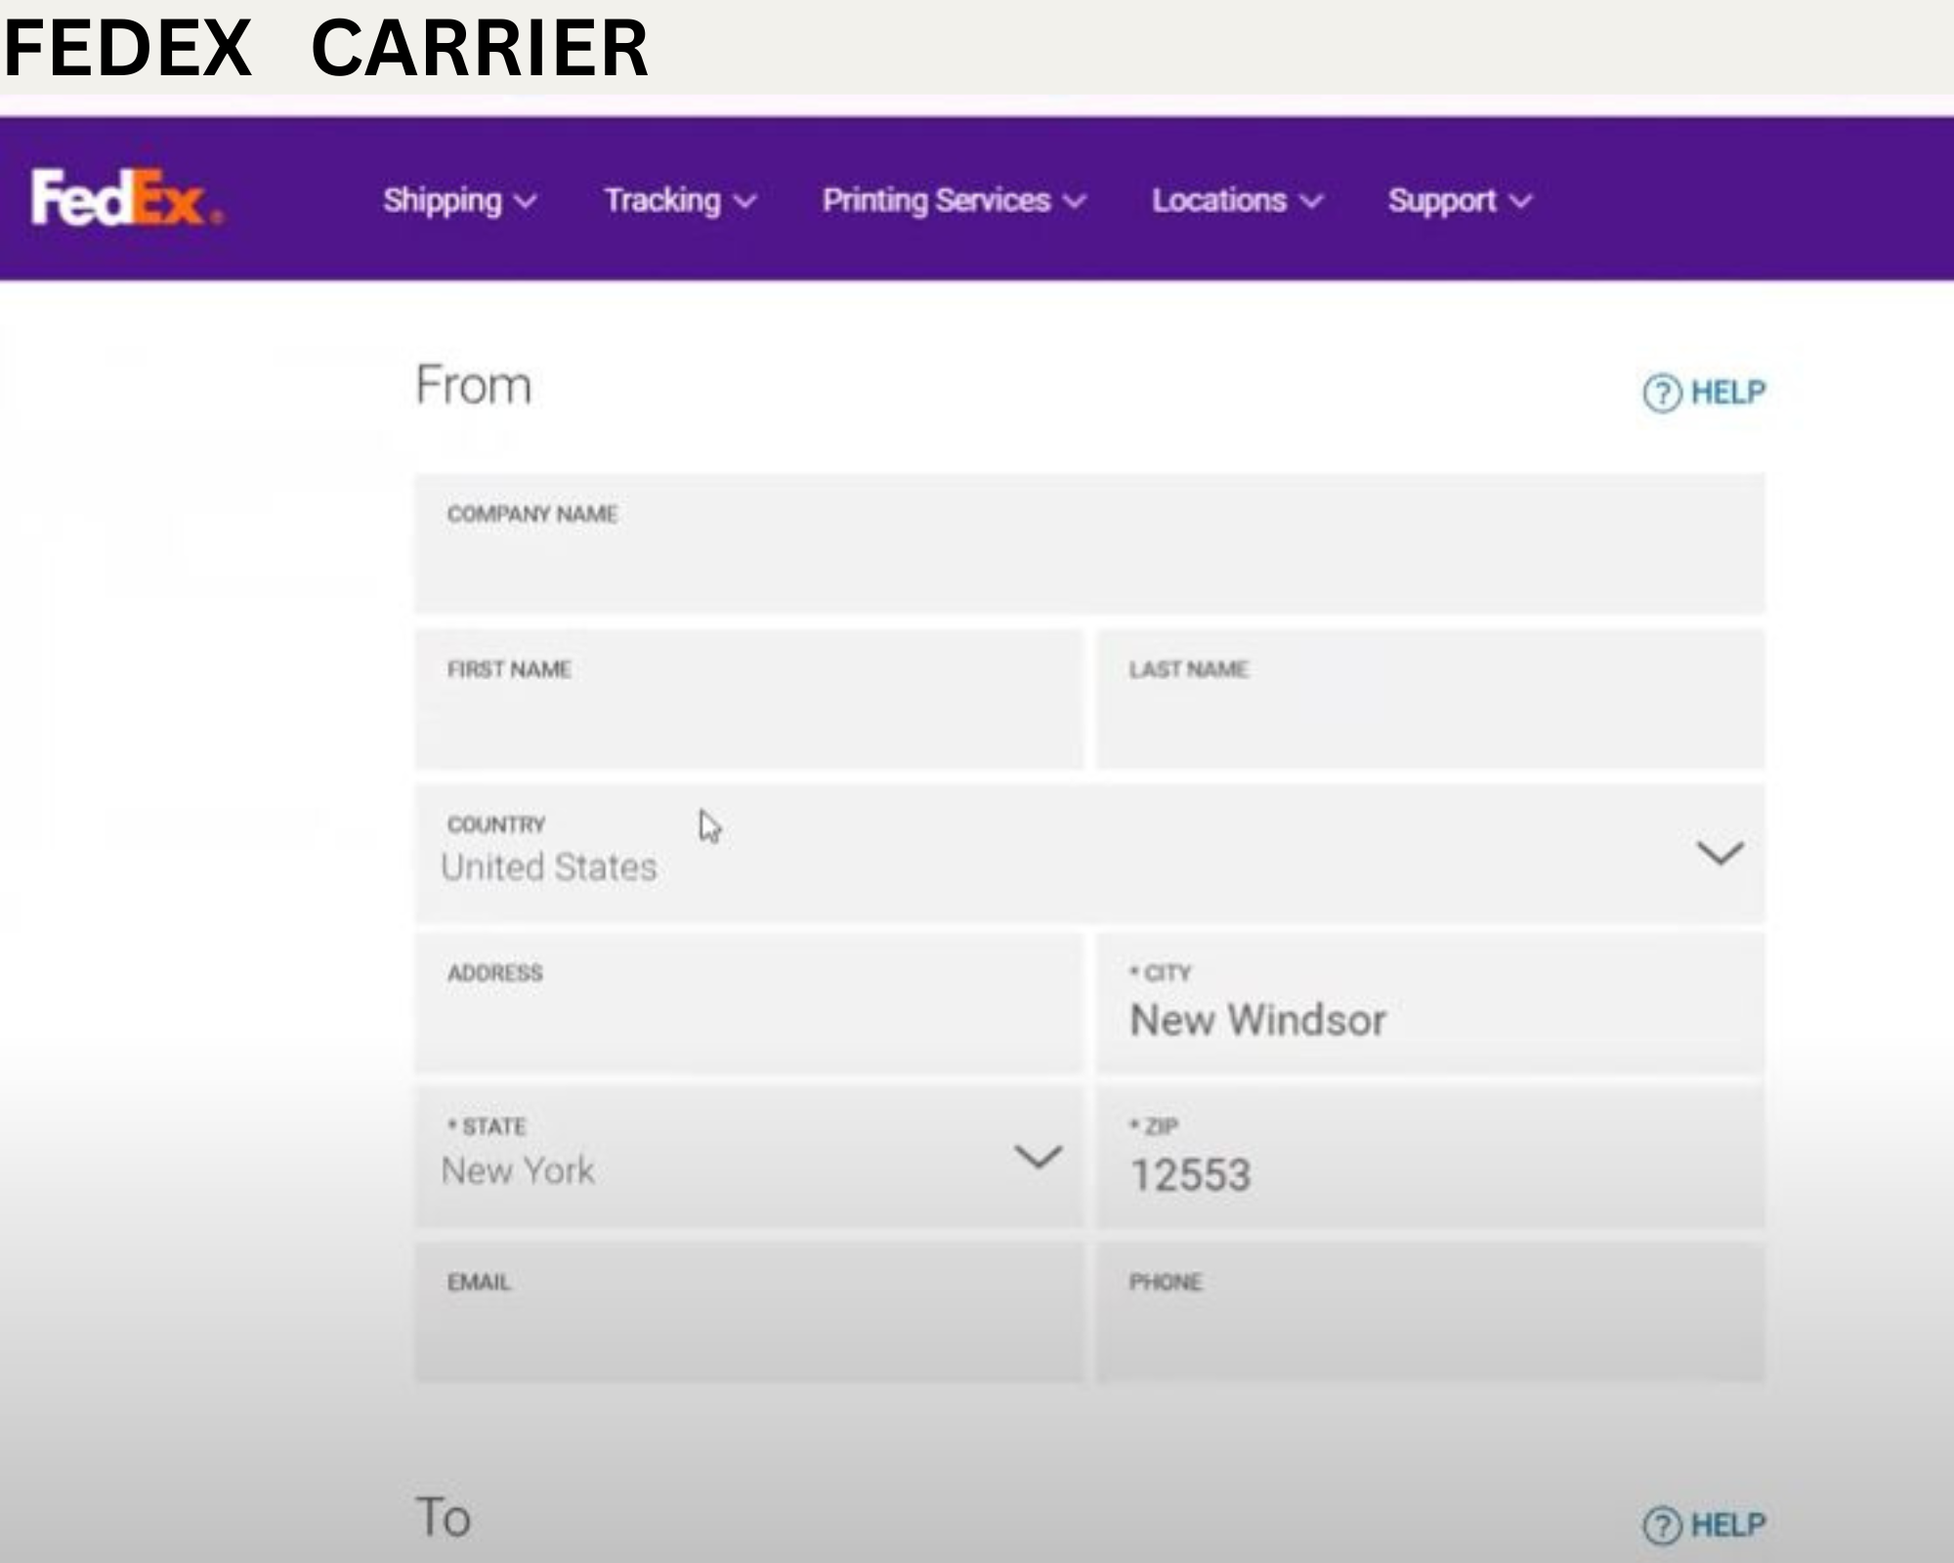
Task: Click into the Last Name field
Action: click(x=1430, y=699)
